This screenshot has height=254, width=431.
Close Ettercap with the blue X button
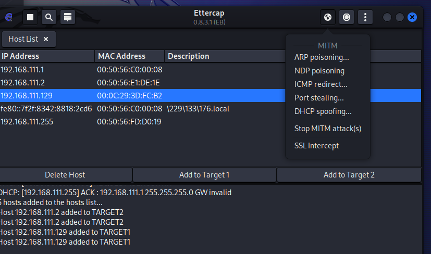[412, 17]
